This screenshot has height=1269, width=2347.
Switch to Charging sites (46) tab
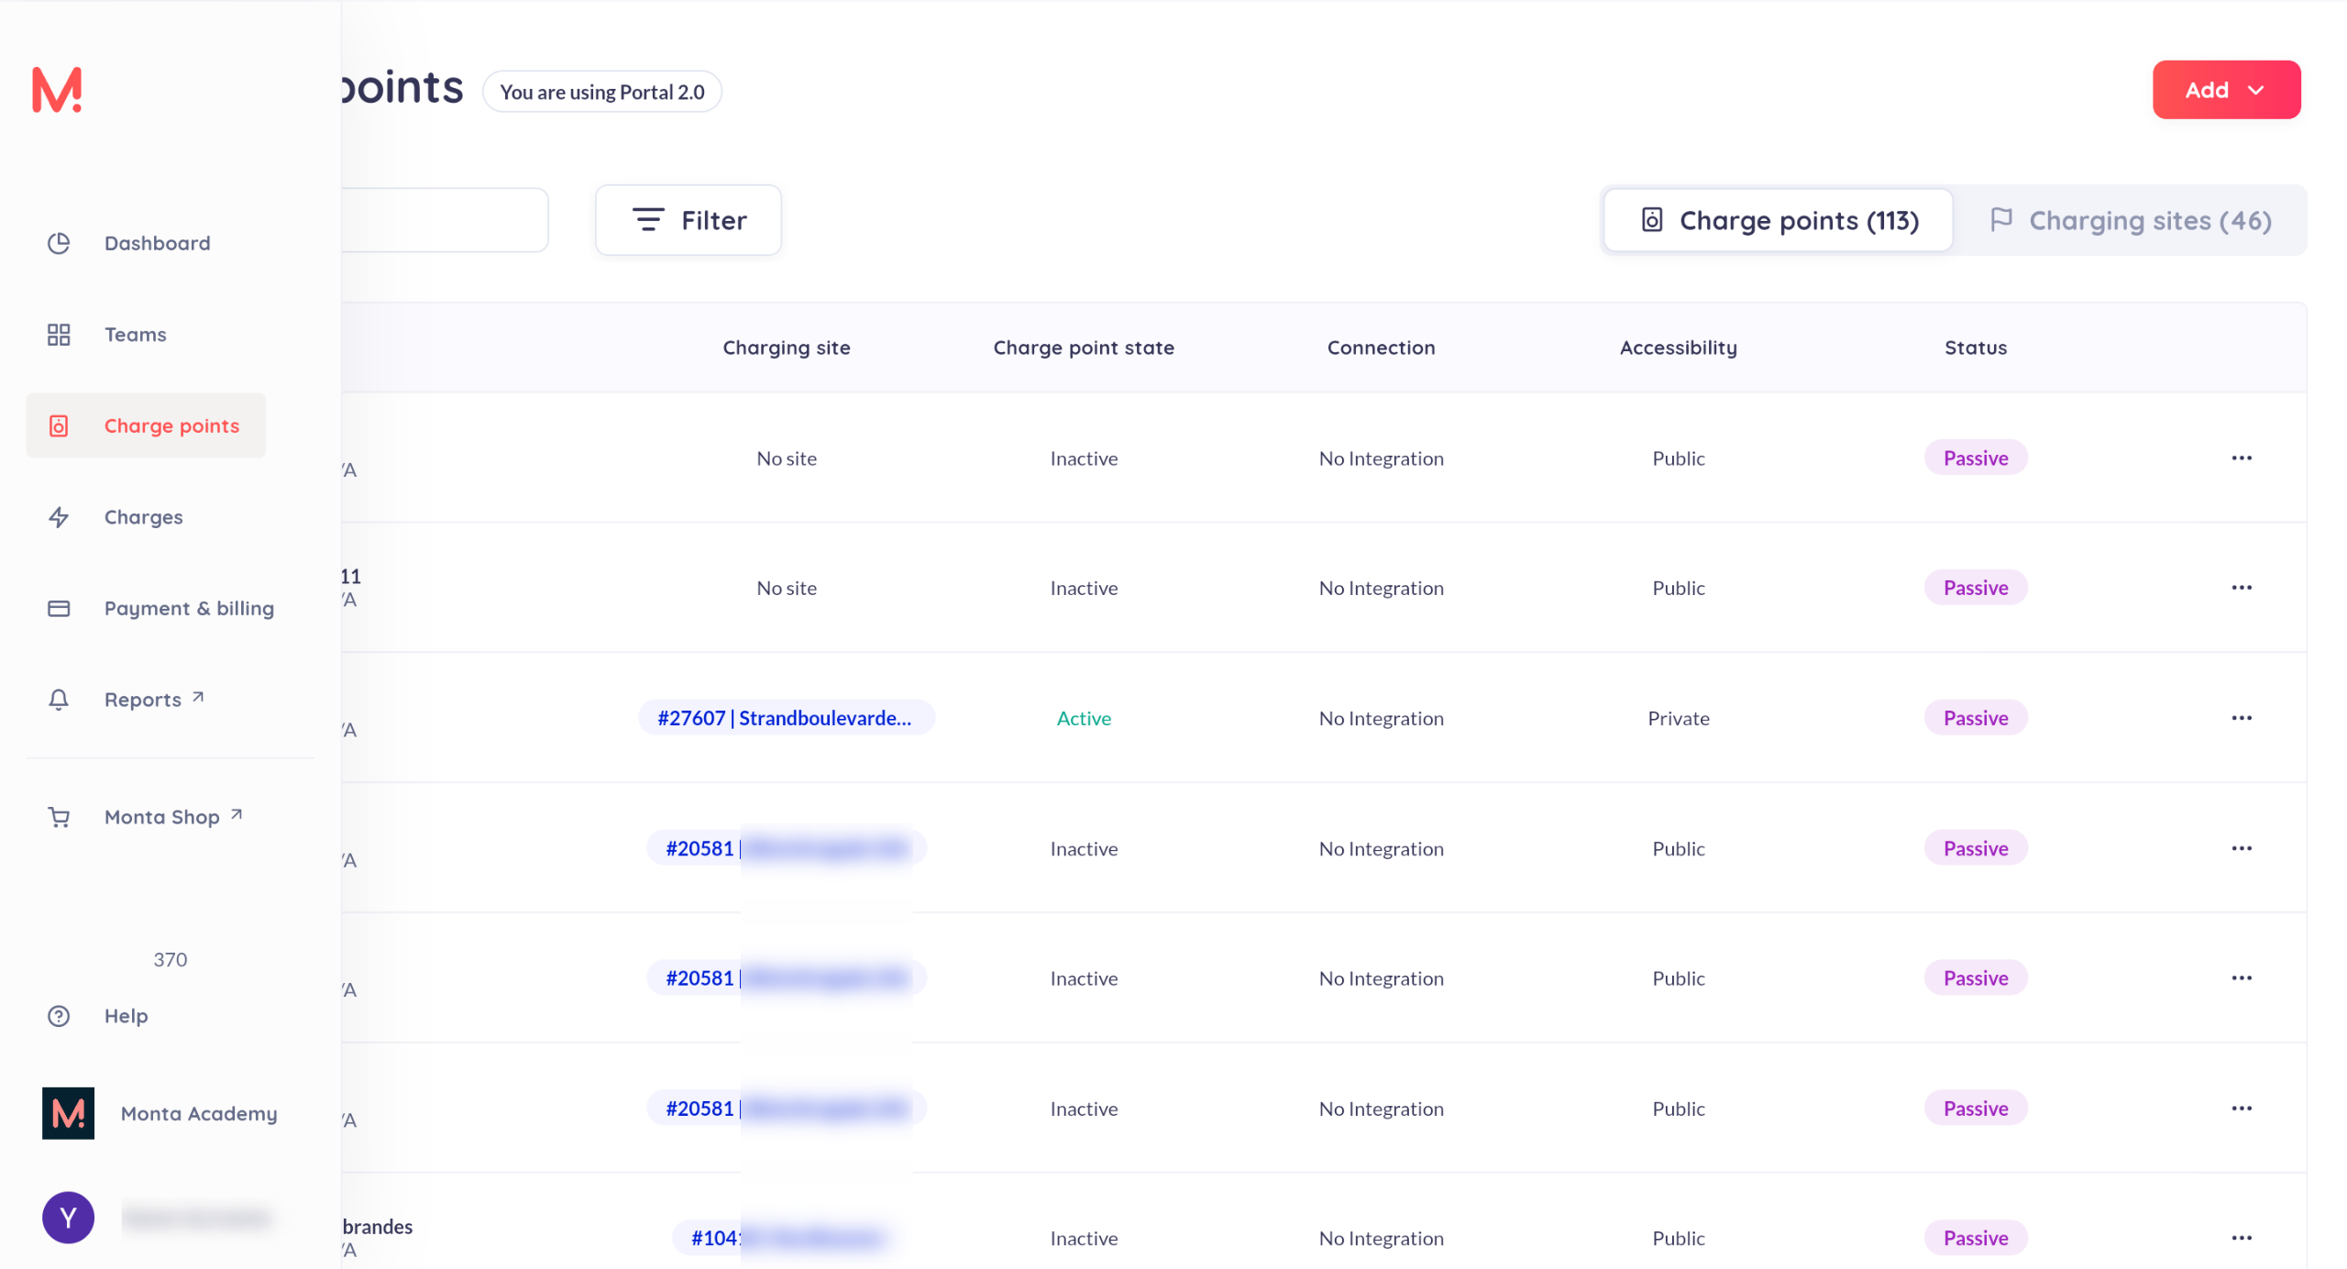point(2131,220)
